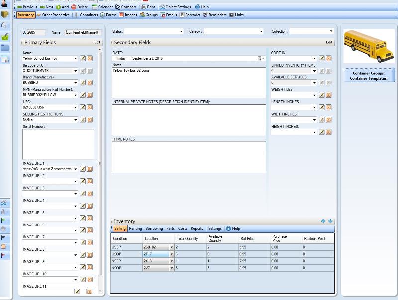Click inside the Serial Numbers text box

pyautogui.click(x=58, y=144)
